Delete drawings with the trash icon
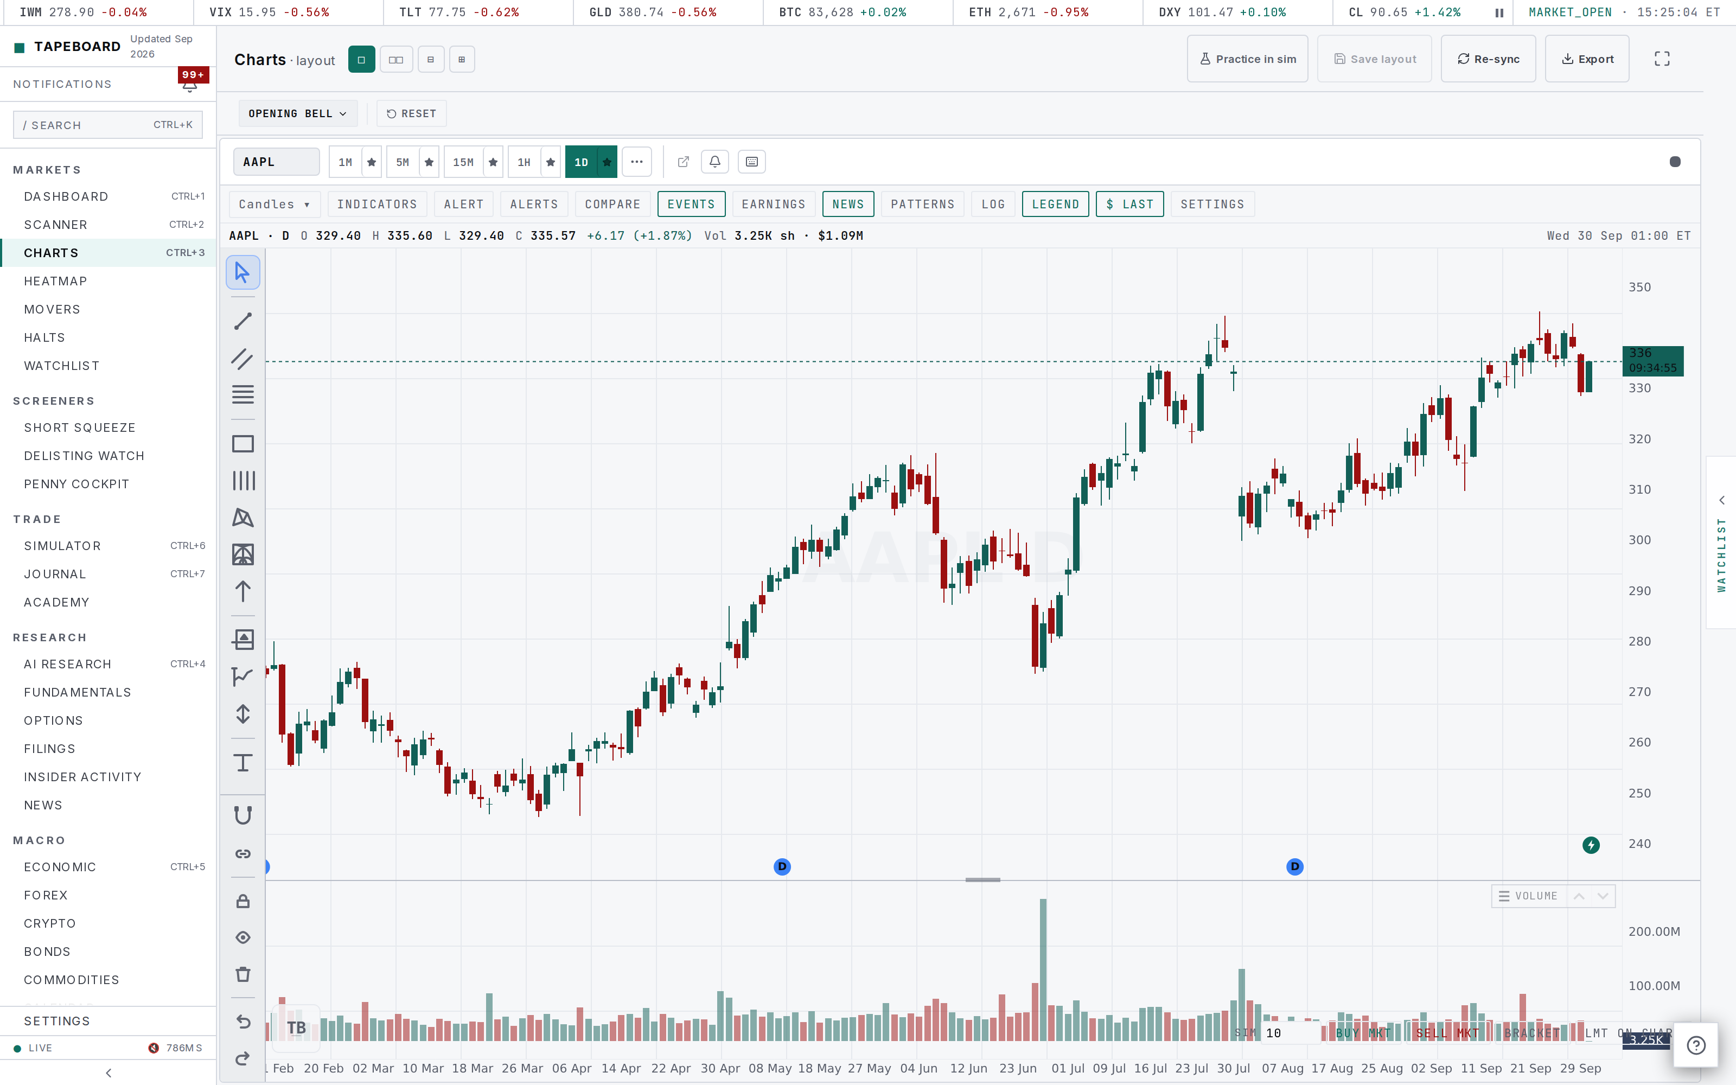Image resolution: width=1736 pixels, height=1085 pixels. point(242,974)
